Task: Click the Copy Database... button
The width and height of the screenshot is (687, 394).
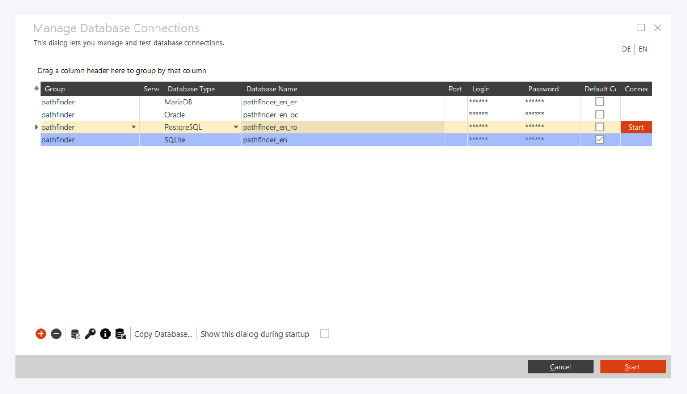Action: [163, 334]
